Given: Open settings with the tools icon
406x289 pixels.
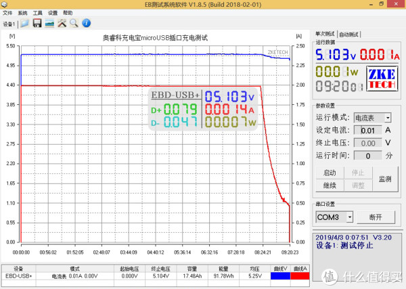Looking at the screenshot, I should (x=62, y=23).
